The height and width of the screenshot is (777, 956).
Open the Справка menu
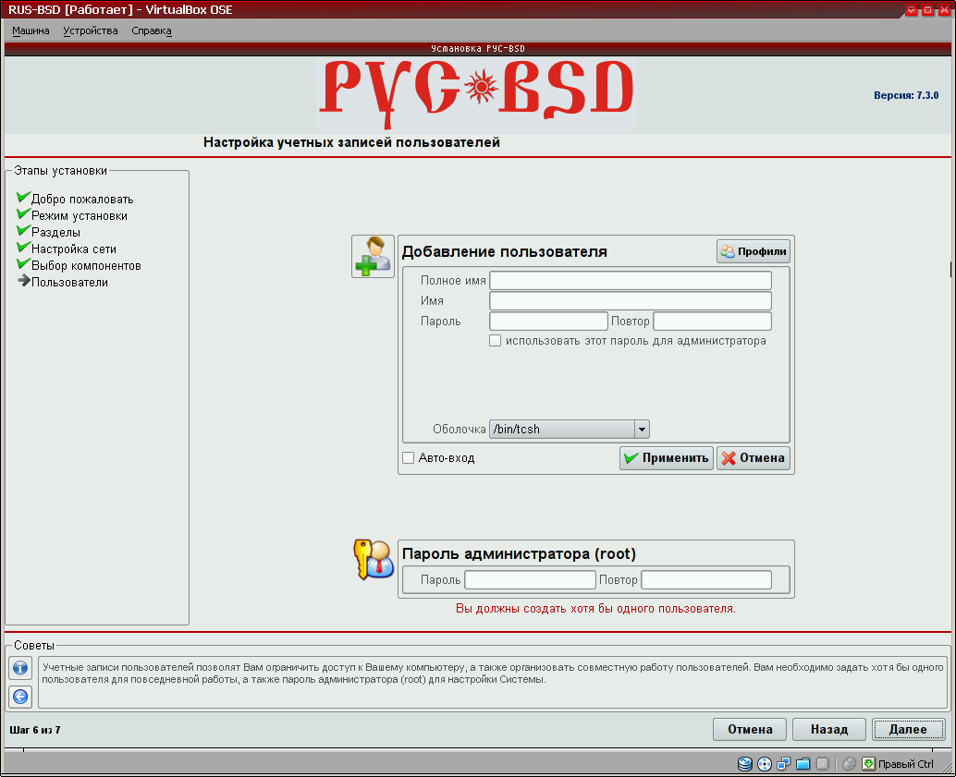click(152, 30)
